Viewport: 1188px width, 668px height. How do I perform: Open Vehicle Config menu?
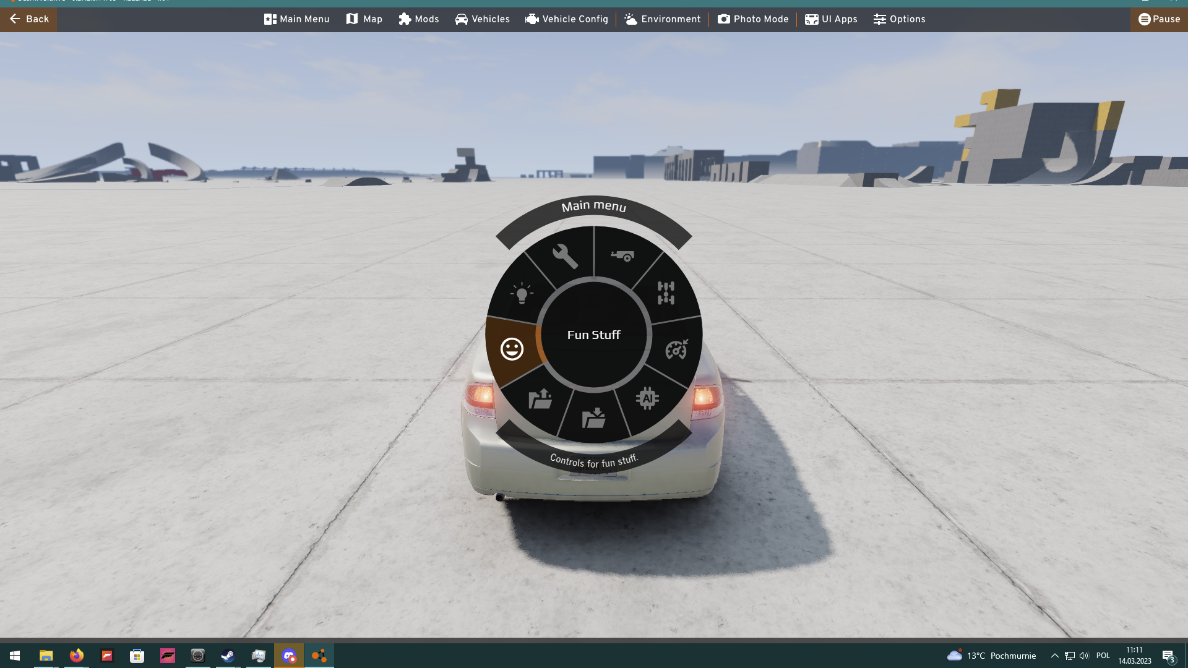567,19
